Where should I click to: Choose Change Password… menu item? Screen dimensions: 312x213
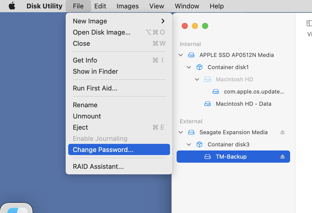(x=119, y=149)
